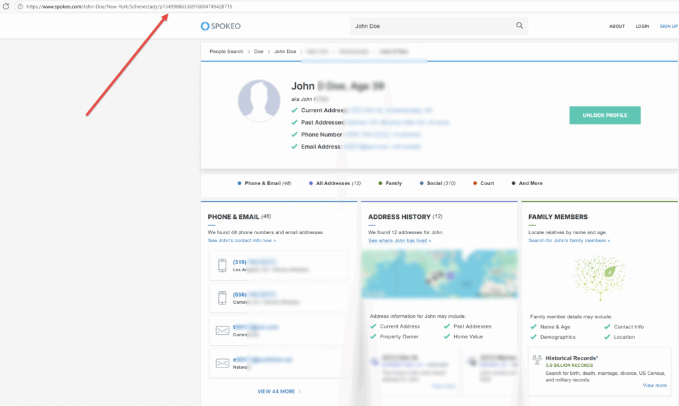The image size is (679, 406).
Task: Click the 'aka John' alias text
Action: pos(302,100)
